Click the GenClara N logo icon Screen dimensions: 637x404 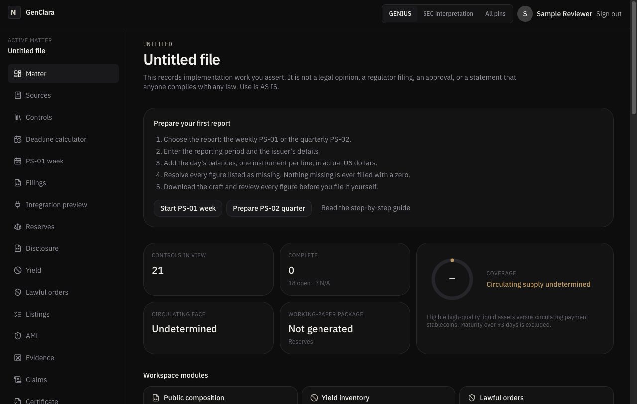point(14,13)
